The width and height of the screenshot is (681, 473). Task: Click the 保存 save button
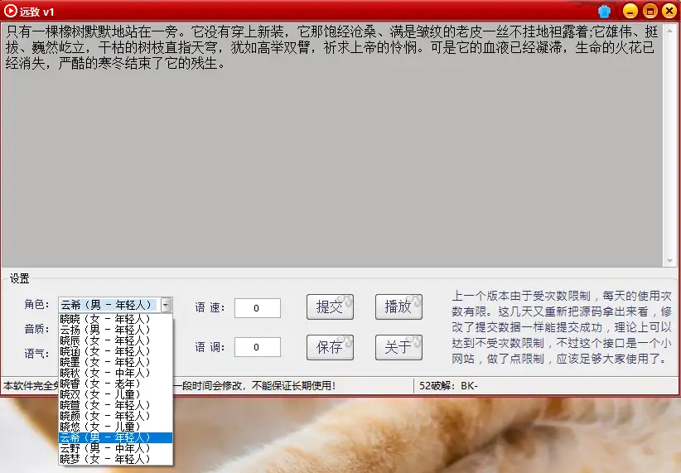coord(330,347)
